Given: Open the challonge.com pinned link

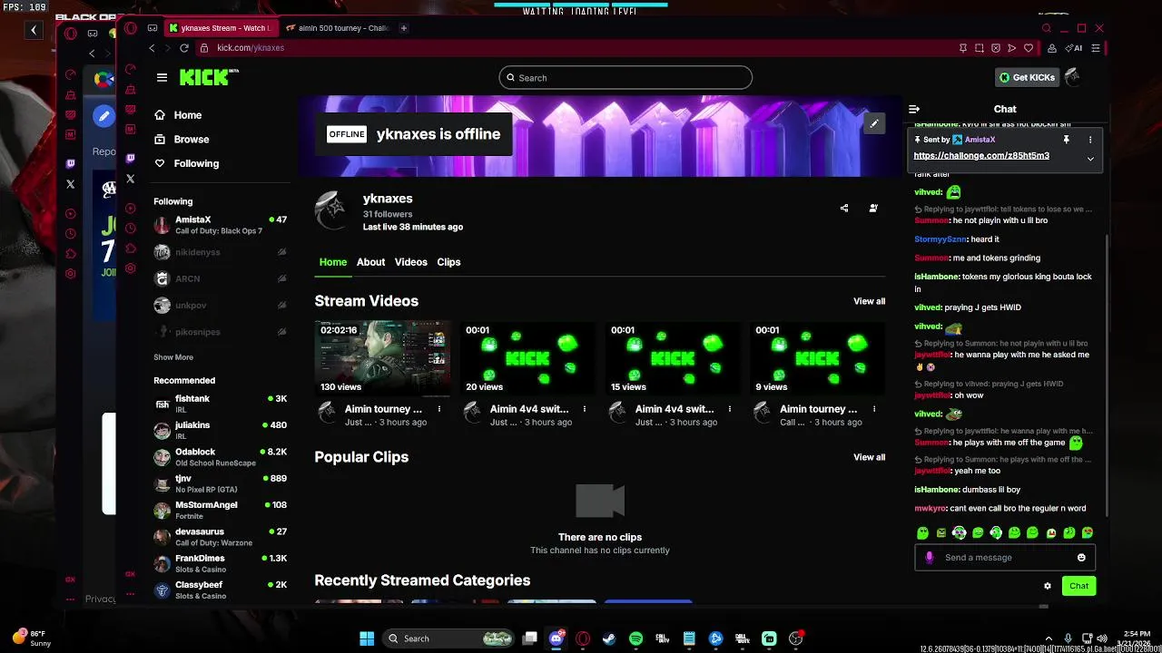Looking at the screenshot, I should point(981,156).
